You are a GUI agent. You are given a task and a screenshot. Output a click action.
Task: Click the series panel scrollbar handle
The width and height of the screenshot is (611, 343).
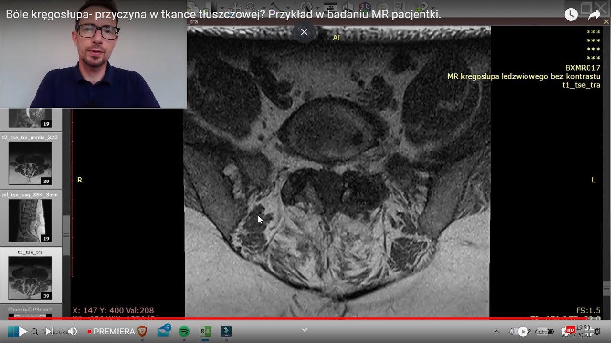[x=66, y=235]
